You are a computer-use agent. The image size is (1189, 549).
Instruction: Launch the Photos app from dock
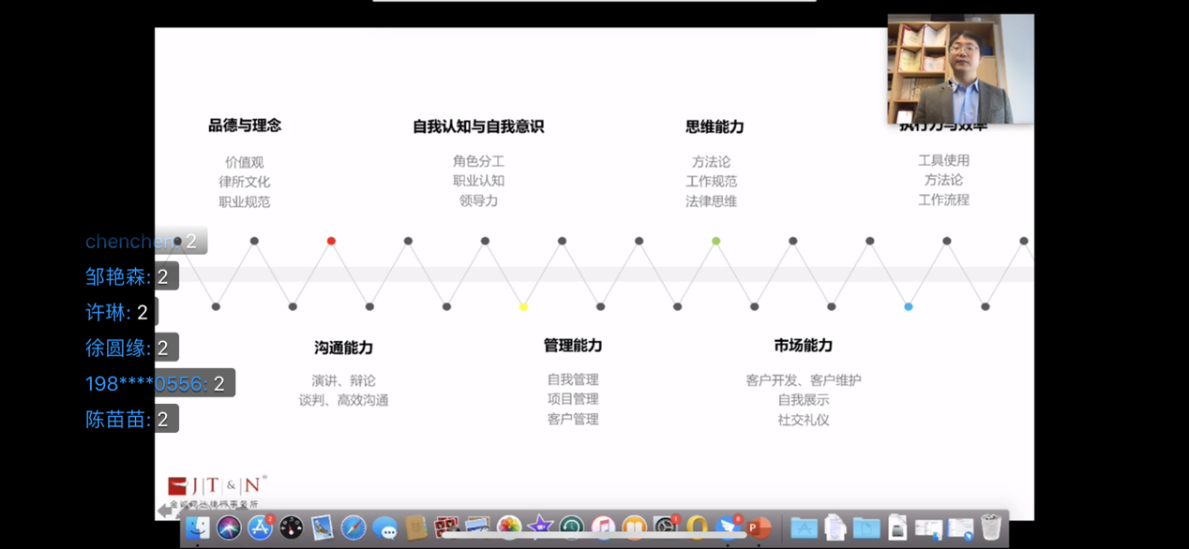pos(509,528)
